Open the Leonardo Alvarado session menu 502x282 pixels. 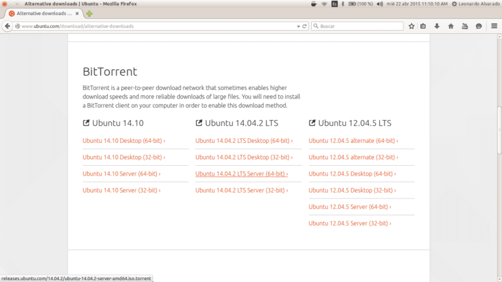coord(475,4)
